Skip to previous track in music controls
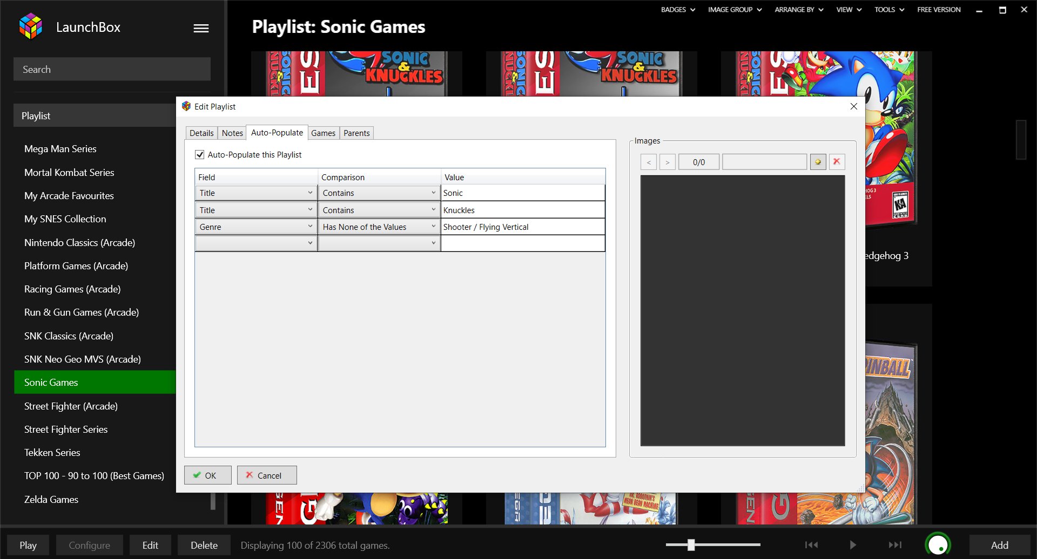1037x559 pixels. [811, 545]
